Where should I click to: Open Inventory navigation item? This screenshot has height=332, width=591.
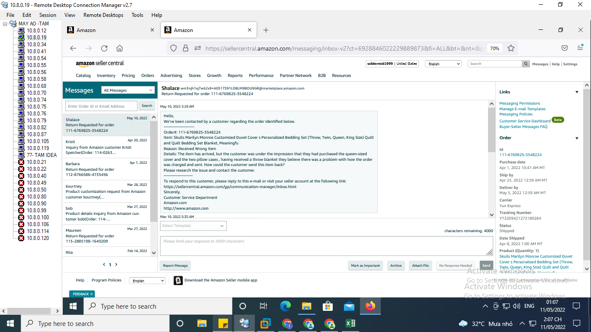[106, 75]
